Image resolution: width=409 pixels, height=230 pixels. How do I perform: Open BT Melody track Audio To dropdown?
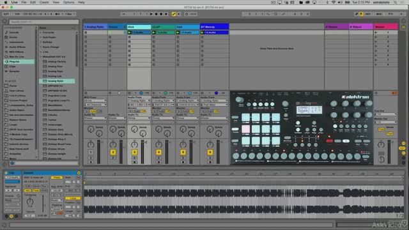coord(214,118)
